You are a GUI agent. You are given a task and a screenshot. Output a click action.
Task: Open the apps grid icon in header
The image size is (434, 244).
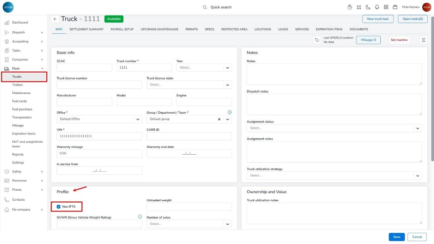pos(386,7)
